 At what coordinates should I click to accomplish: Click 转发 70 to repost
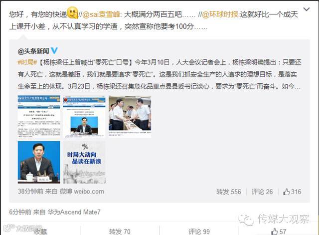tap(120, 232)
